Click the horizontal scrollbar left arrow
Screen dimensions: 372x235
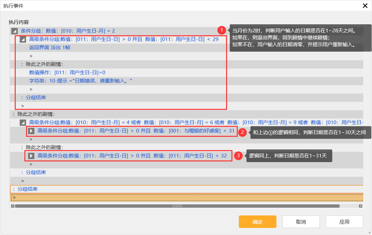13,206
